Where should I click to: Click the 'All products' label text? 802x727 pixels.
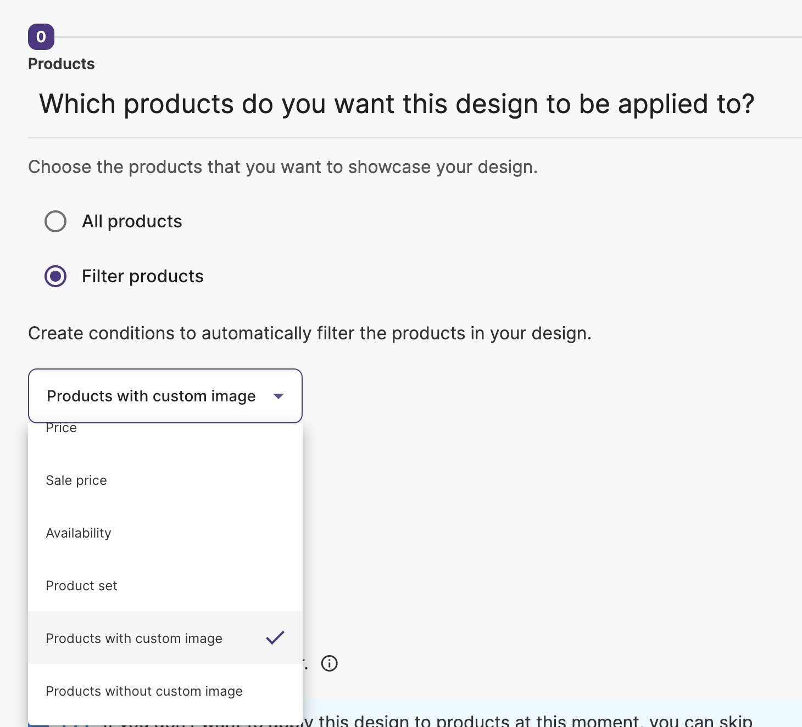[x=132, y=221]
